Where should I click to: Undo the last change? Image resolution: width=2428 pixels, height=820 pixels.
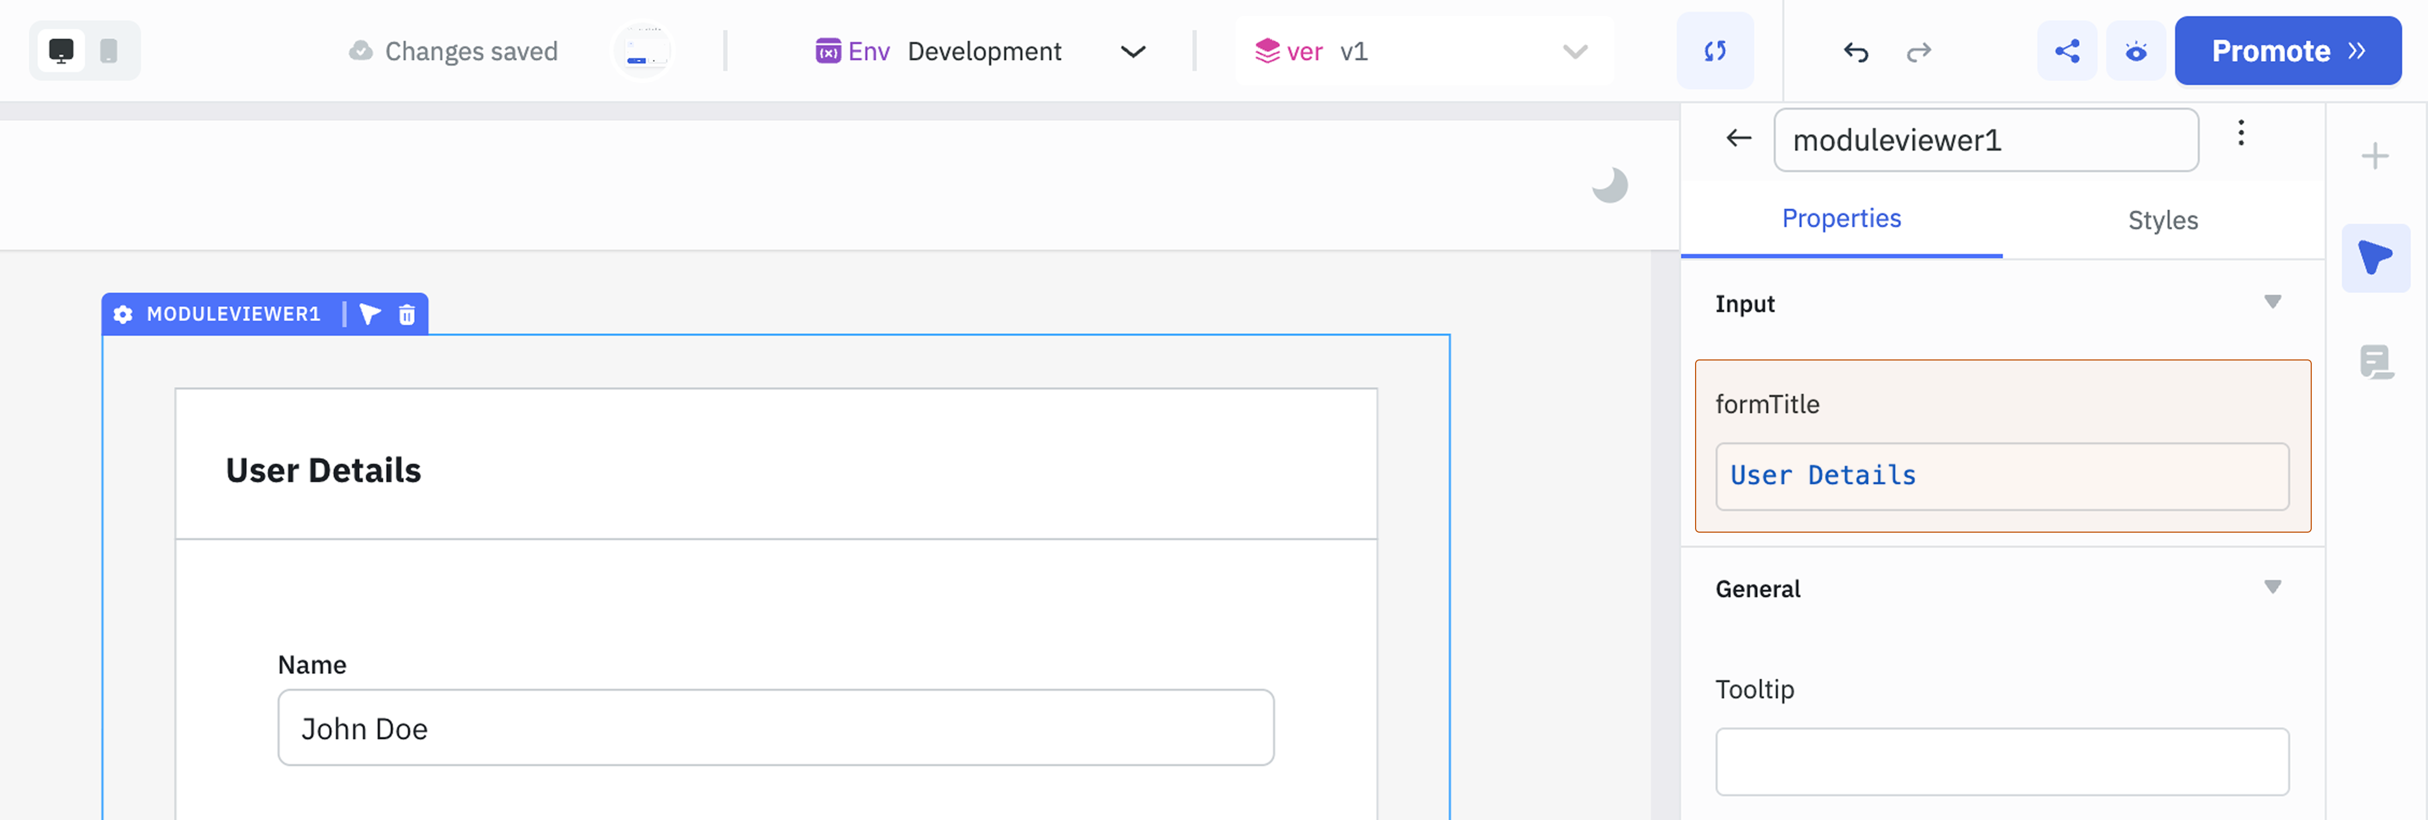[x=1855, y=51]
